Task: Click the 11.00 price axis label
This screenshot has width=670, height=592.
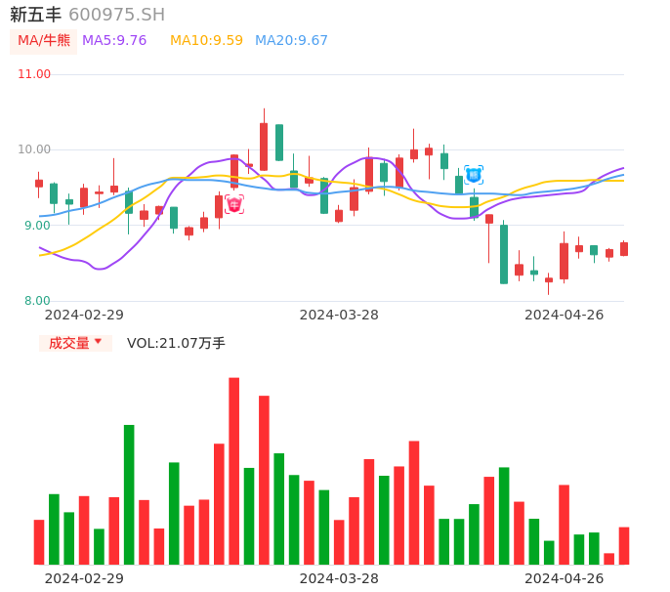Action: click(34, 74)
